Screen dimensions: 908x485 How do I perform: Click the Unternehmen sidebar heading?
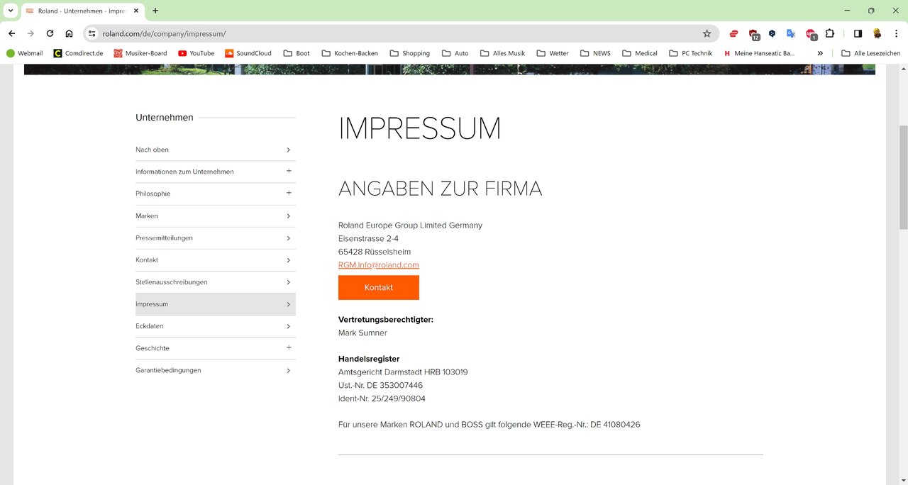click(x=165, y=118)
